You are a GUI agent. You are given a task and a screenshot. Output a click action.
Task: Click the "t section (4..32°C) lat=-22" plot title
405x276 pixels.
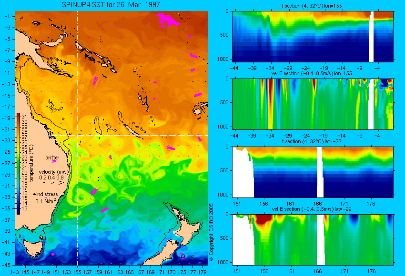pyautogui.click(x=312, y=141)
